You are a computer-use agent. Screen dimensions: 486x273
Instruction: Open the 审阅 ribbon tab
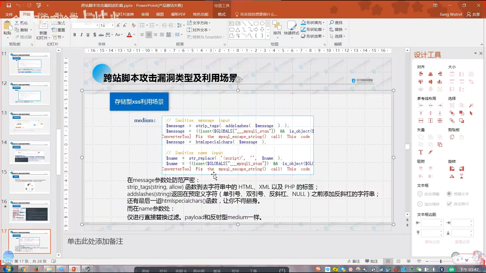tap(145, 14)
